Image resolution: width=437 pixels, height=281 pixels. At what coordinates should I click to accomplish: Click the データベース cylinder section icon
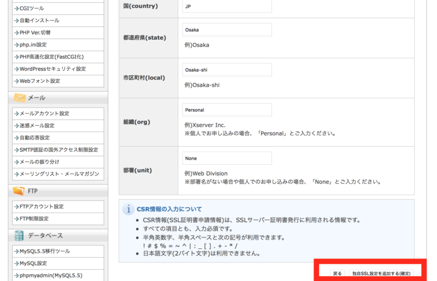(19, 236)
